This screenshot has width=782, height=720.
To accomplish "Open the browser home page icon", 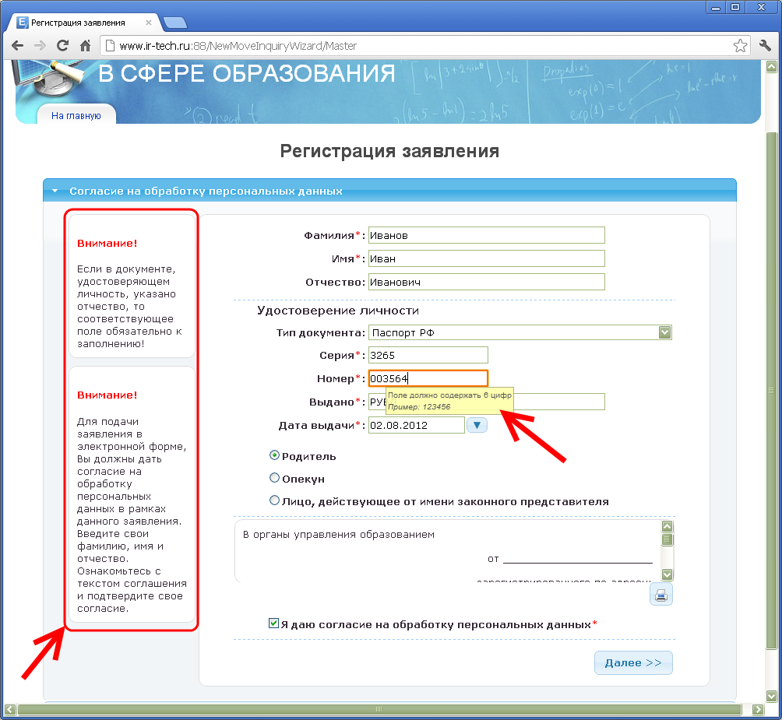I will [85, 46].
